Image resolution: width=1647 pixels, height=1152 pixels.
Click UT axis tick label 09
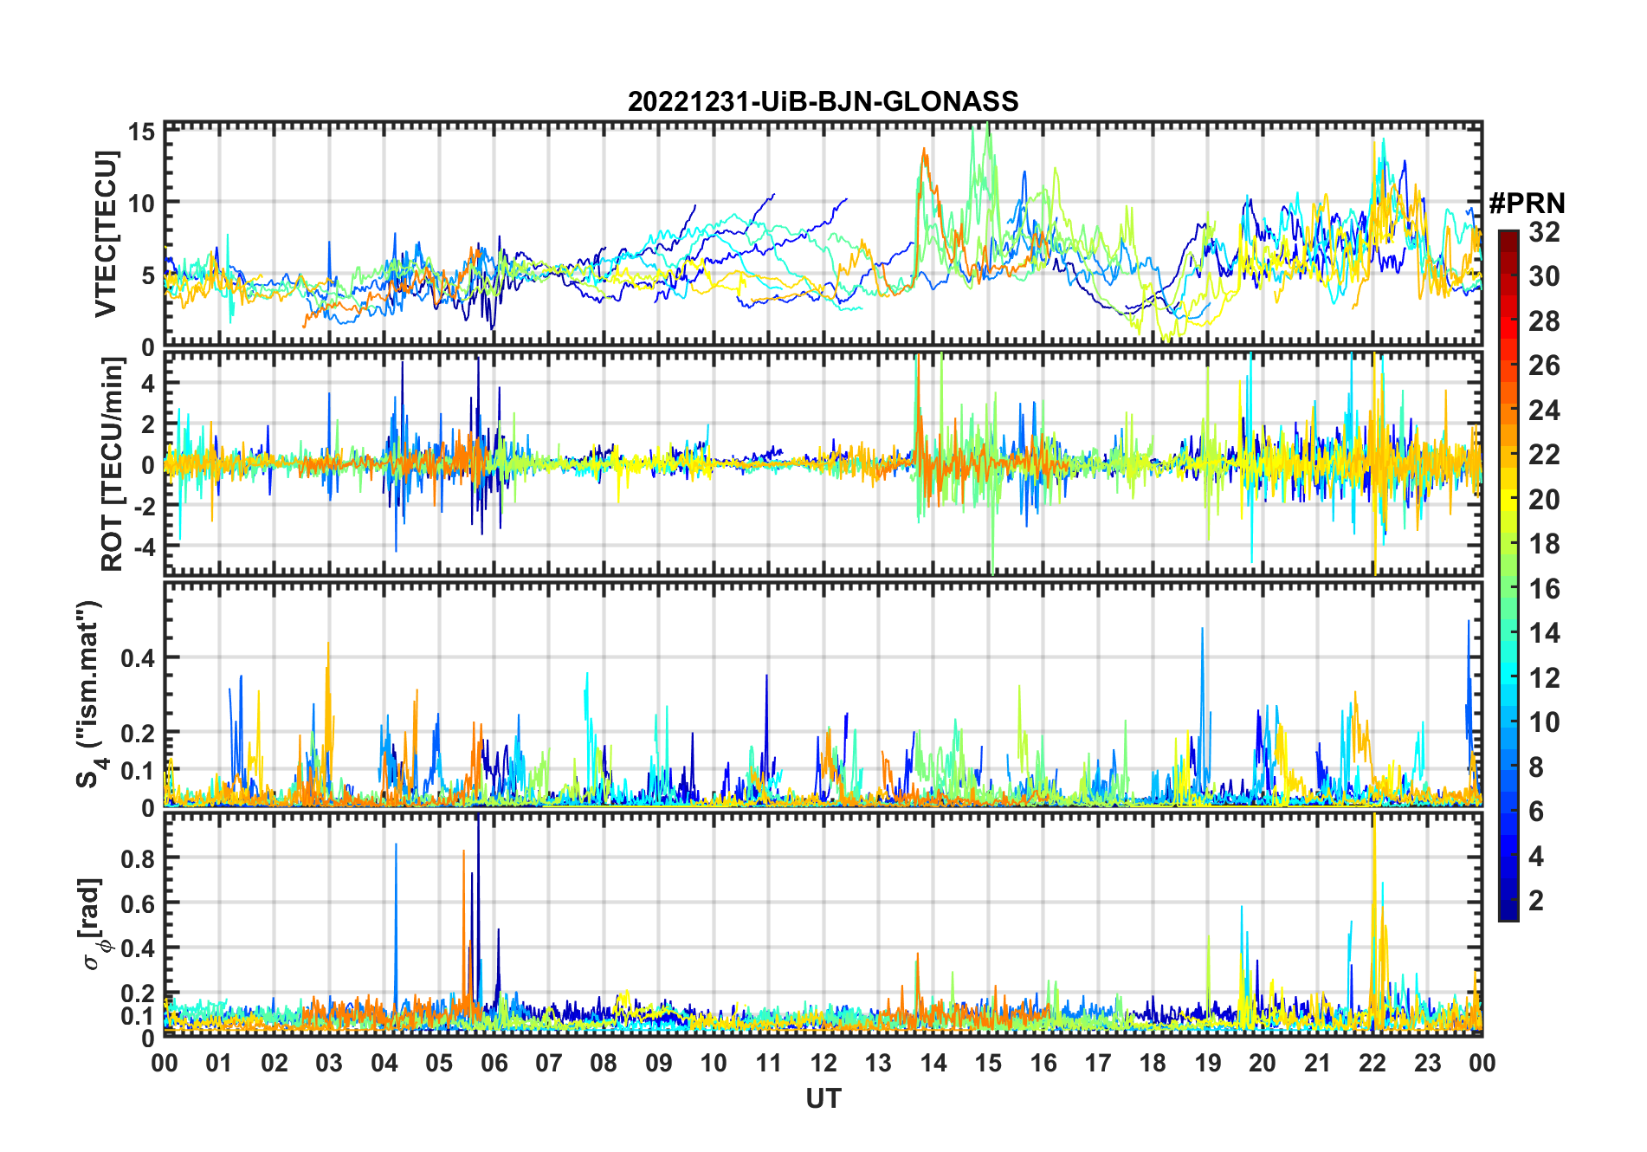coord(659,1063)
